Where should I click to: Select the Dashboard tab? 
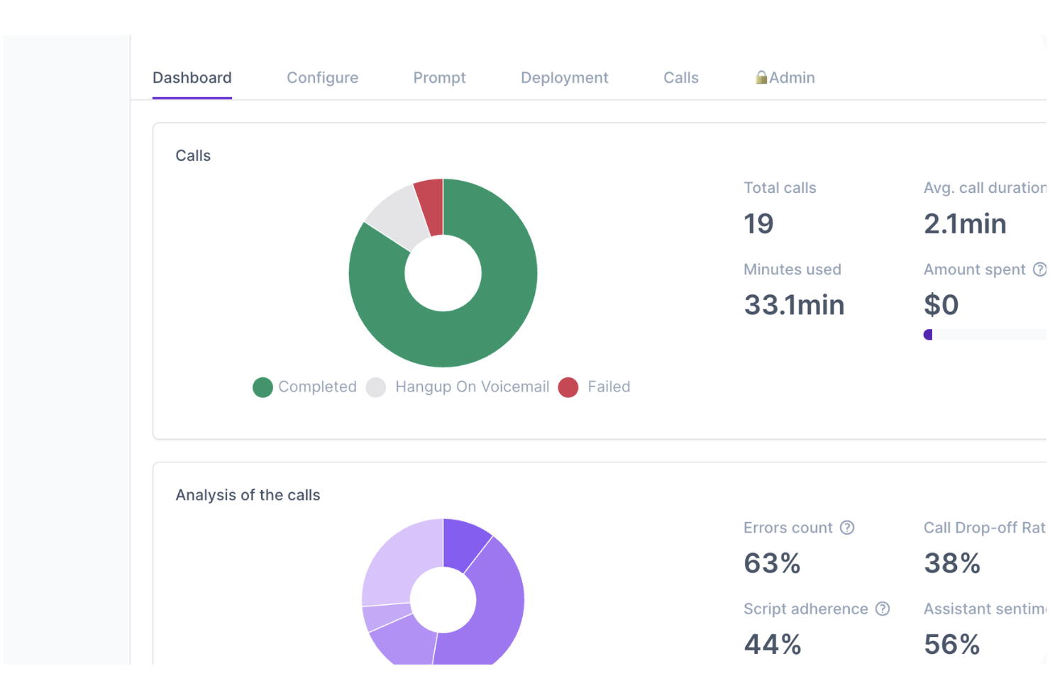coord(192,77)
